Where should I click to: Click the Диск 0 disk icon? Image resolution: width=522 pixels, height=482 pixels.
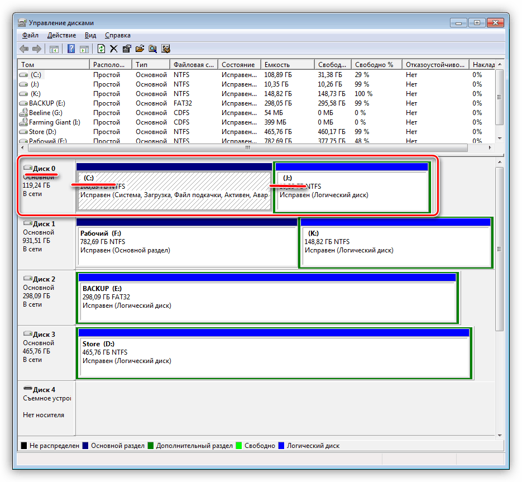point(27,168)
